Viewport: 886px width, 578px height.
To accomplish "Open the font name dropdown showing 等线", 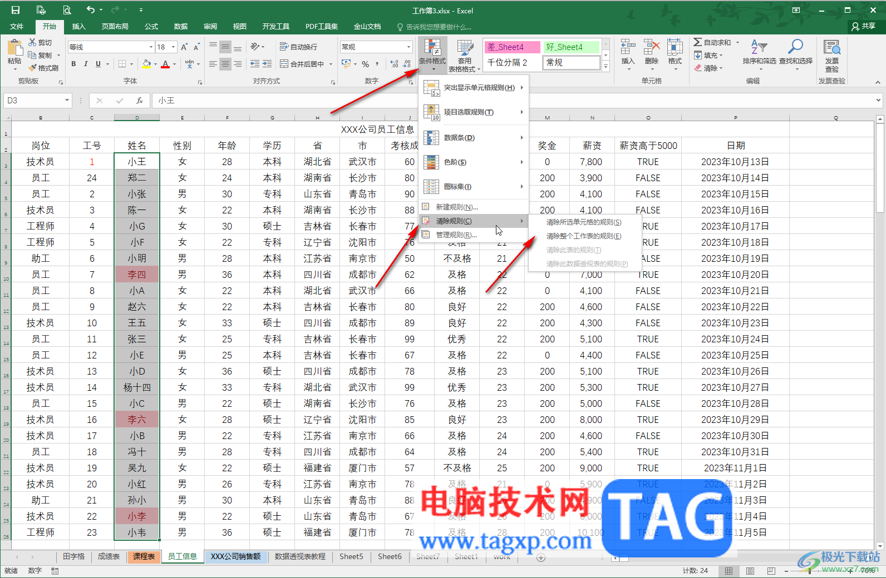I will click(x=151, y=47).
